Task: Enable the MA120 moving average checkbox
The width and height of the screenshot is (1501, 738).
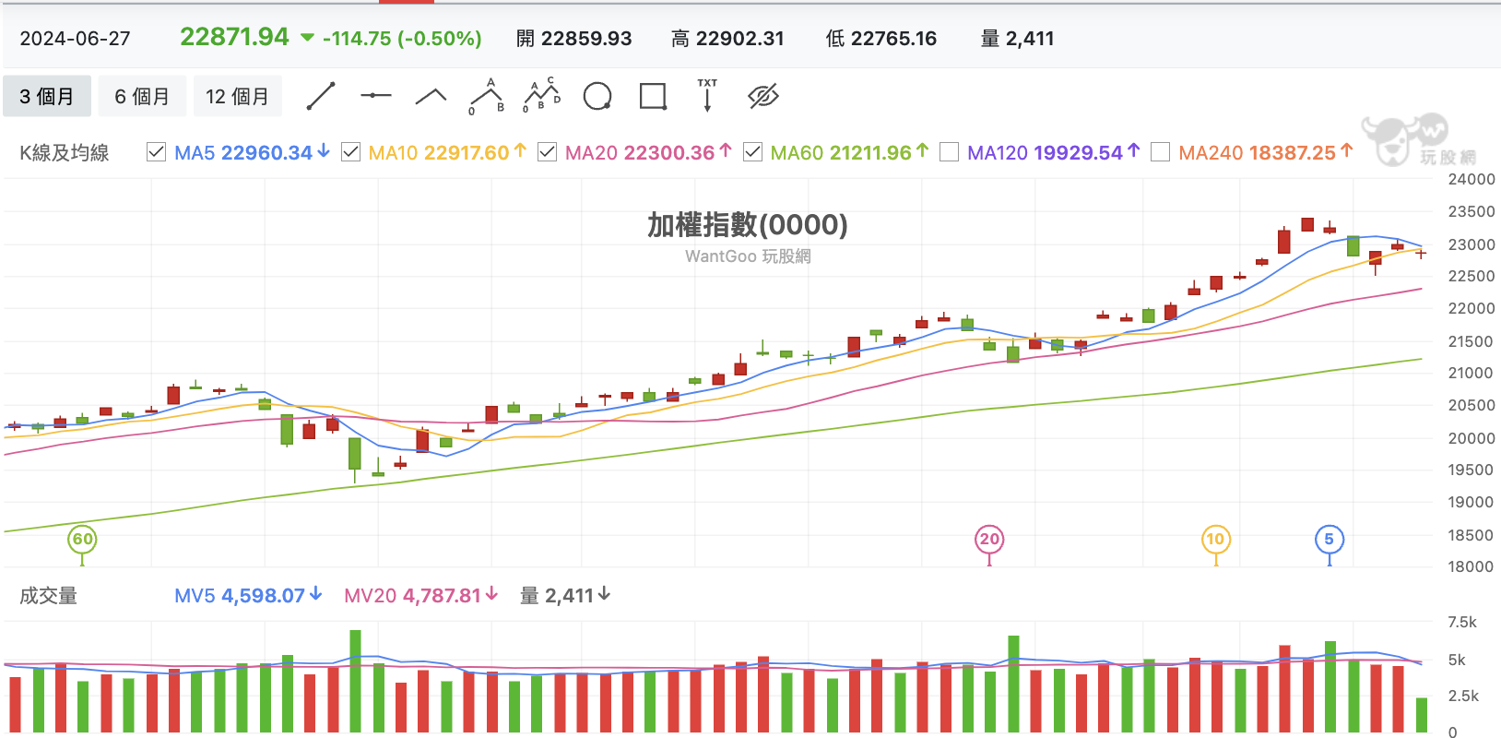Action: (949, 152)
